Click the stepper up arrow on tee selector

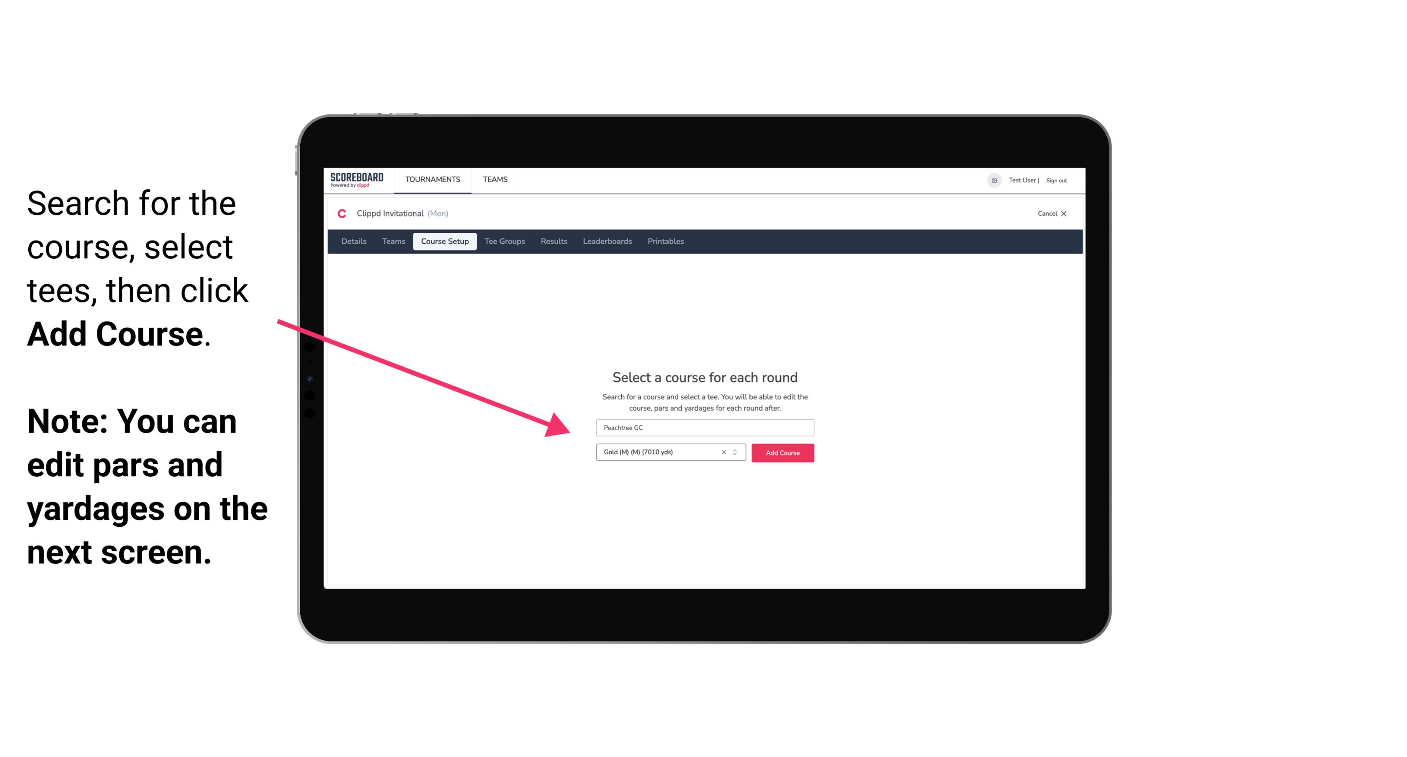coord(737,450)
